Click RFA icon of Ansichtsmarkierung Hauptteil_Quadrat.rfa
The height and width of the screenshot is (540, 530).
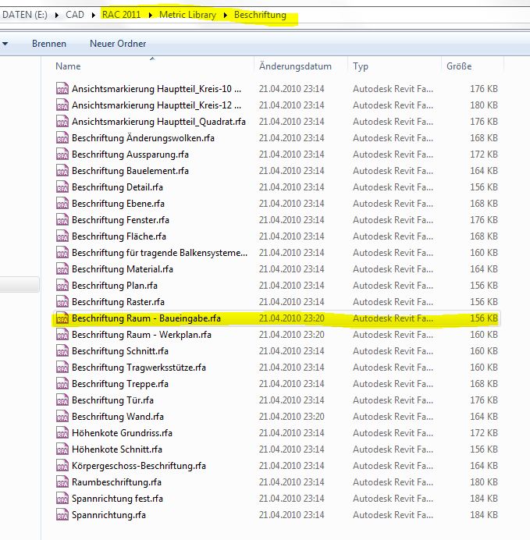point(62,121)
